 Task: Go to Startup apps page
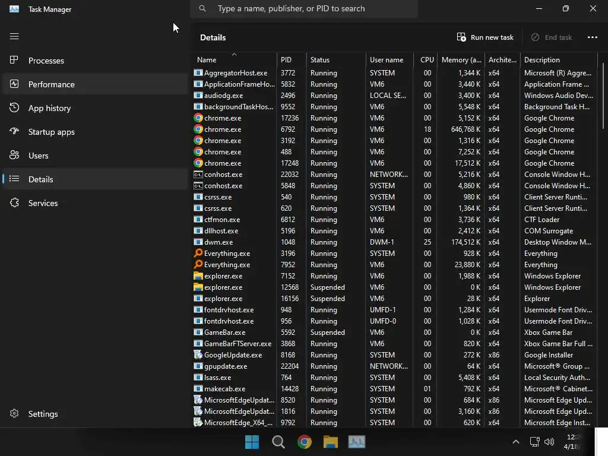pyautogui.click(x=95, y=132)
